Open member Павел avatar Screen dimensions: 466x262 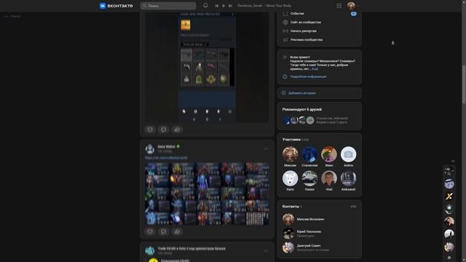coord(309,178)
